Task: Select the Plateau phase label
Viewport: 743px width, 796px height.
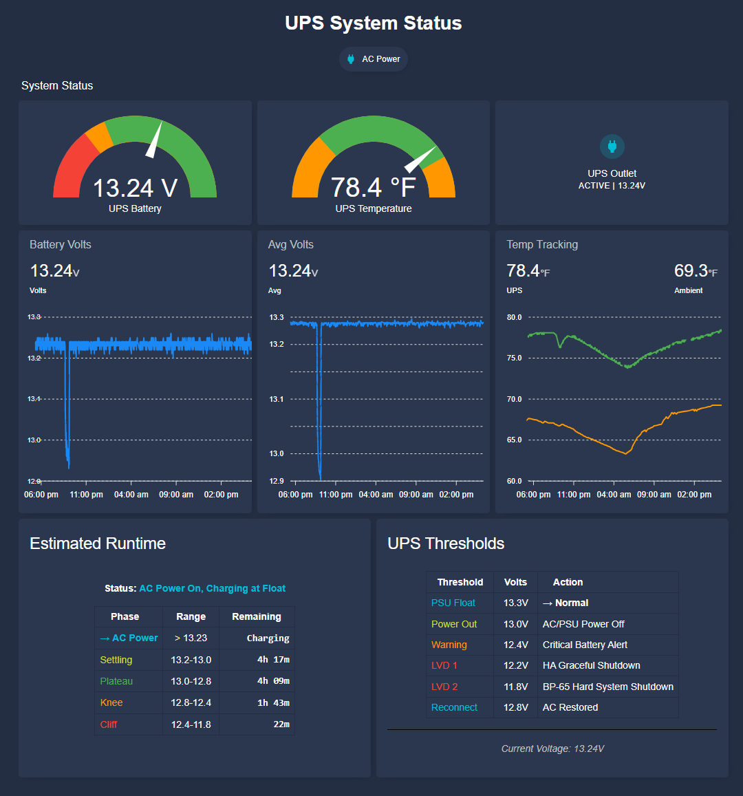Action: (116, 681)
